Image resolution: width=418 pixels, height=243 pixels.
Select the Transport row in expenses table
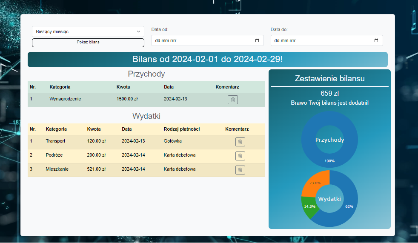(55, 141)
